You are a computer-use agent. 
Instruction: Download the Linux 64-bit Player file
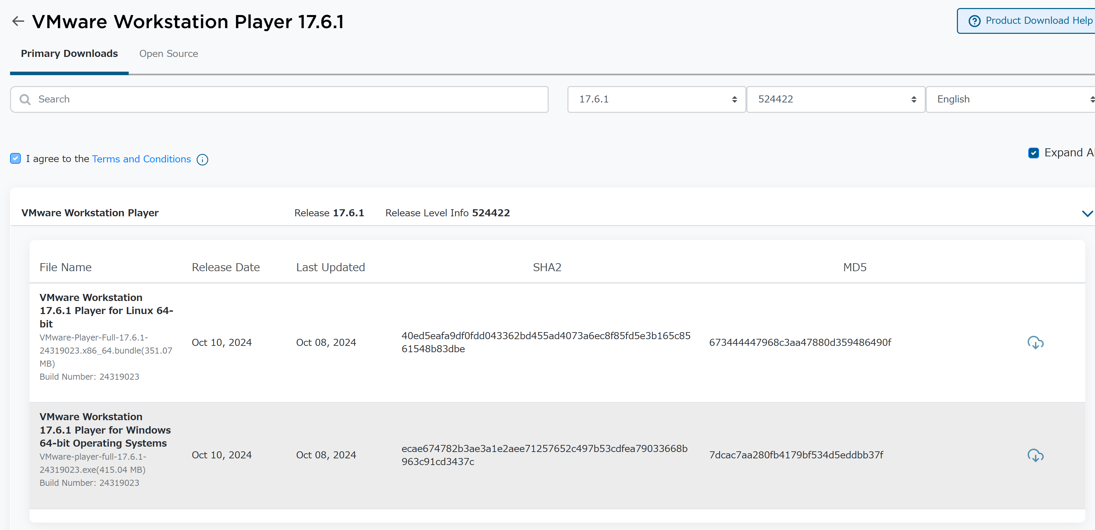point(1035,342)
